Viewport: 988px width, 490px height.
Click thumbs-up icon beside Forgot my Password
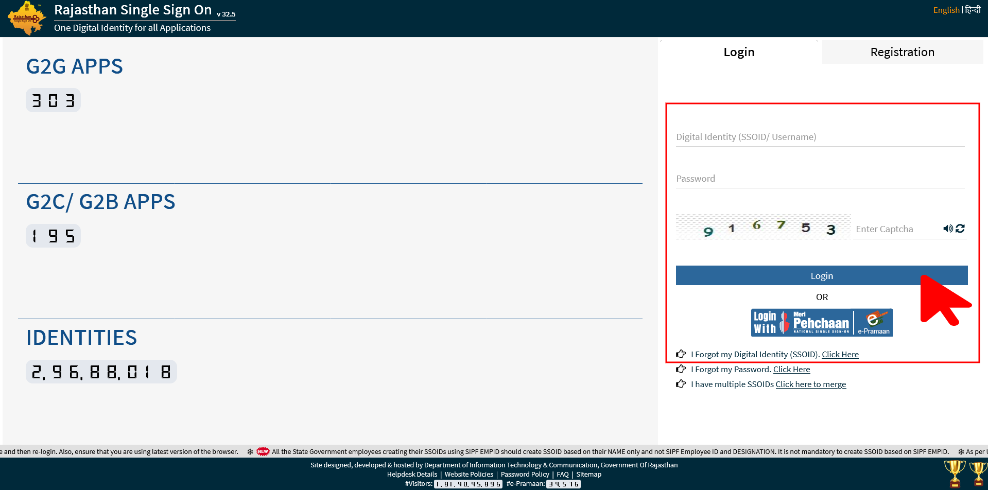pos(681,369)
